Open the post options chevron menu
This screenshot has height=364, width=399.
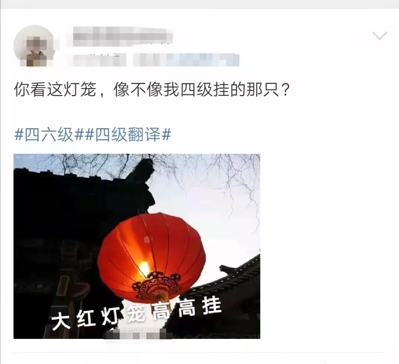coord(380,36)
